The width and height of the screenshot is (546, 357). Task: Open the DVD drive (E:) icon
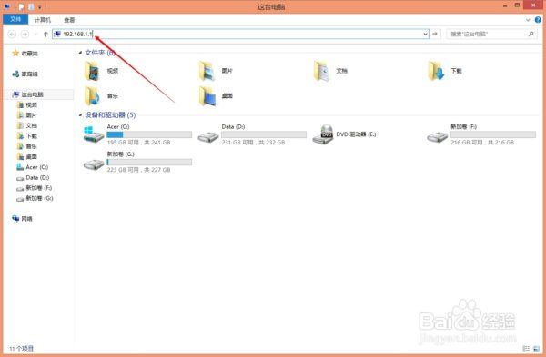[x=322, y=134]
